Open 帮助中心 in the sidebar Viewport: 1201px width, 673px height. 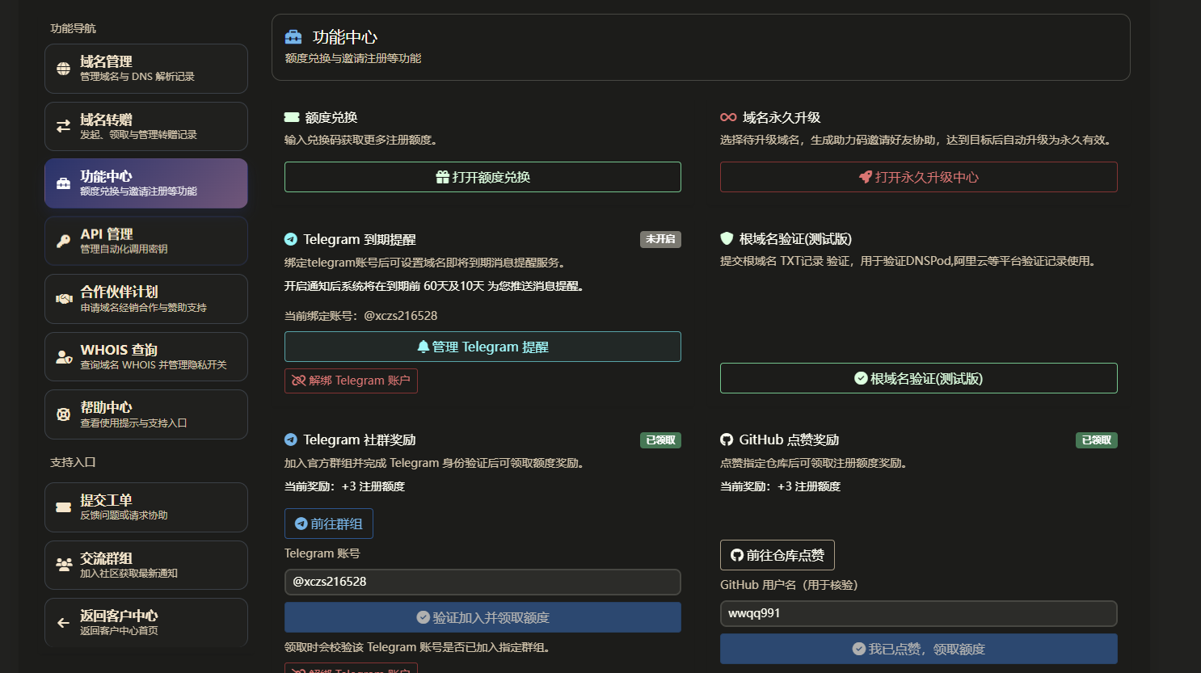146,414
